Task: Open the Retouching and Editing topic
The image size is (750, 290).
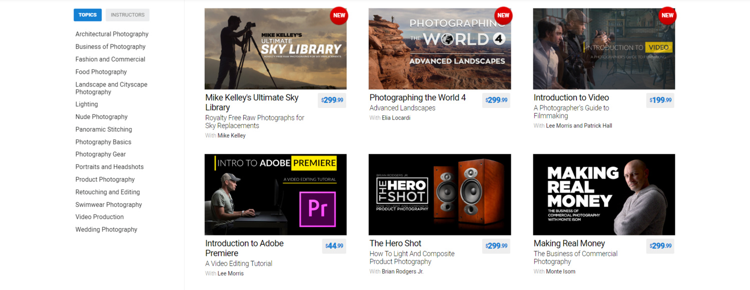Action: click(x=108, y=192)
